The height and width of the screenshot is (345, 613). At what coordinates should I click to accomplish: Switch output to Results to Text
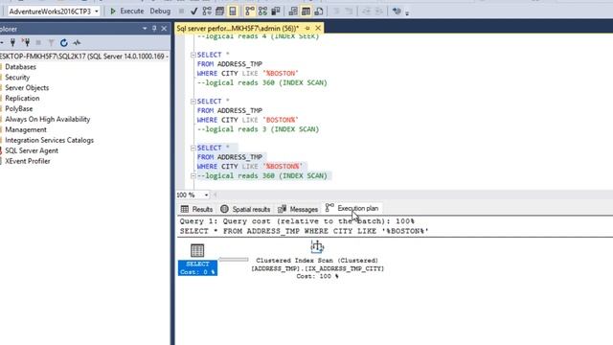tap(293, 11)
